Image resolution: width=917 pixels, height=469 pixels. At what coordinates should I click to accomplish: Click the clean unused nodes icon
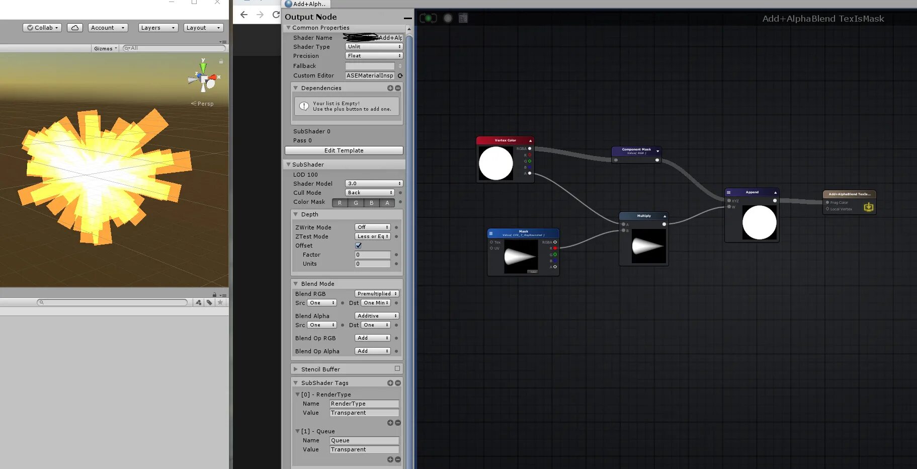(463, 18)
